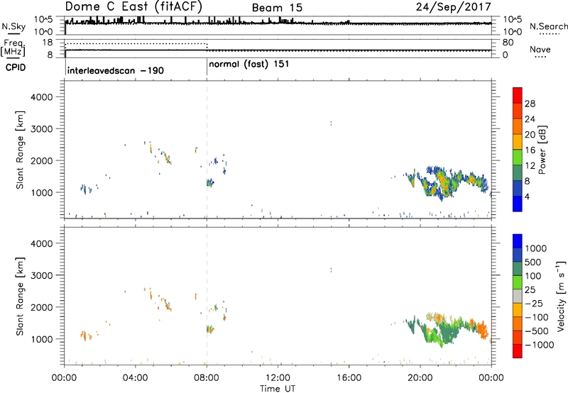Click the power echo patch at 08:00 near 1300 km
The width and height of the screenshot is (568, 393).
point(210,183)
